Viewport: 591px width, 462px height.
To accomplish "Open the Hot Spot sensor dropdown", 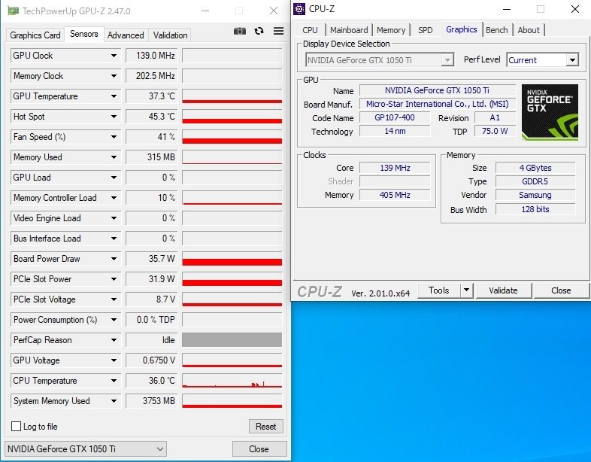I will 114,117.
